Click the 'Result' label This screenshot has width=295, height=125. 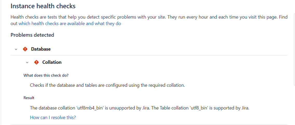pos(29,98)
